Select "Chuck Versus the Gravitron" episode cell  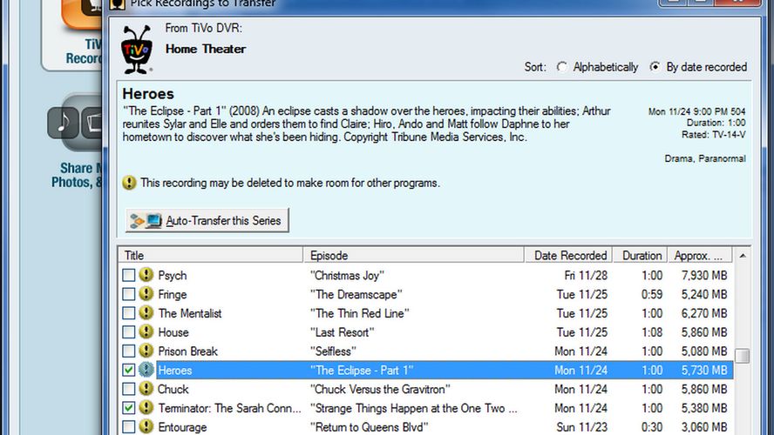[x=380, y=389]
